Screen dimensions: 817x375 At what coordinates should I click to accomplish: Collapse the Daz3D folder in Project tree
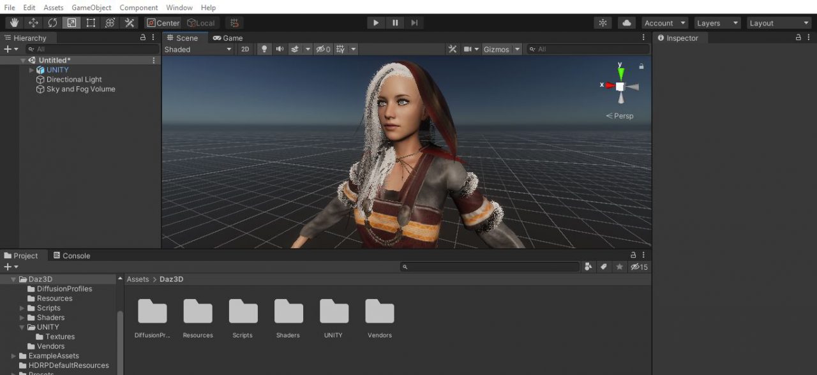pos(12,279)
